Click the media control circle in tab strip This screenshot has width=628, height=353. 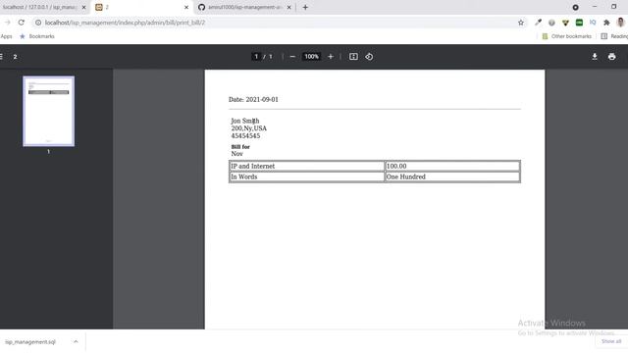pos(576,7)
